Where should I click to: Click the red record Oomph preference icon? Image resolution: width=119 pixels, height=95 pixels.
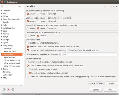9,90
